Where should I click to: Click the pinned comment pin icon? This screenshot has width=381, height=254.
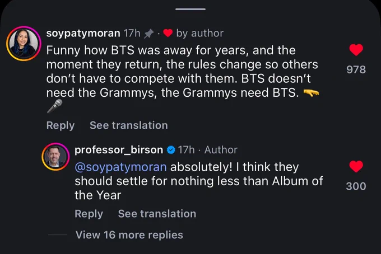[x=148, y=34]
